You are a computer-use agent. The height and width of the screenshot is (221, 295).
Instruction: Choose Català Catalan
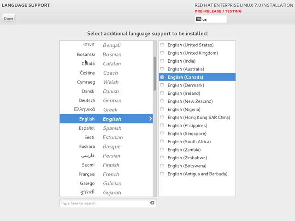(x=106, y=64)
